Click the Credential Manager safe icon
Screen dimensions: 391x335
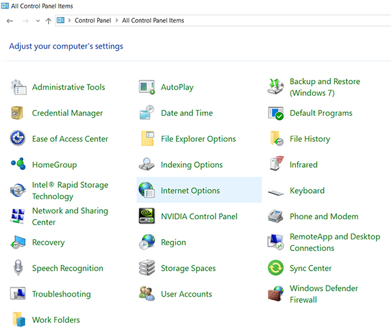(x=18, y=113)
